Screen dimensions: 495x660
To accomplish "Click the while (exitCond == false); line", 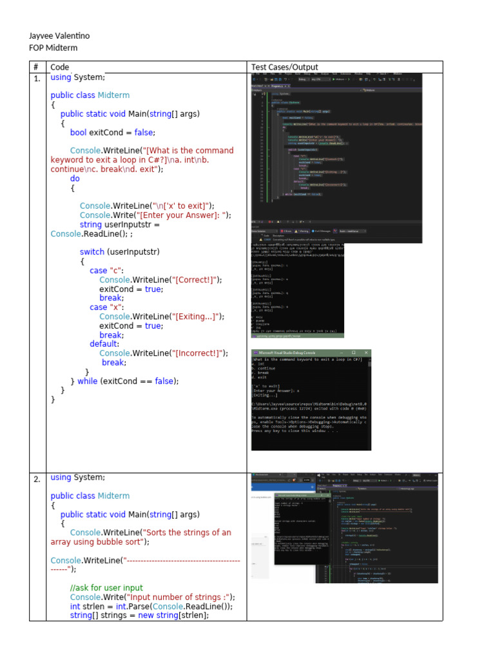I will pos(124,382).
